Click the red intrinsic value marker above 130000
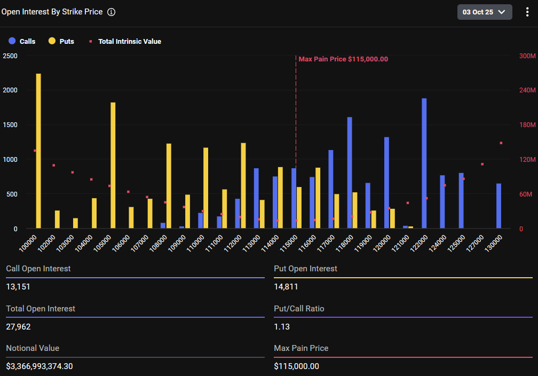 tap(501, 143)
